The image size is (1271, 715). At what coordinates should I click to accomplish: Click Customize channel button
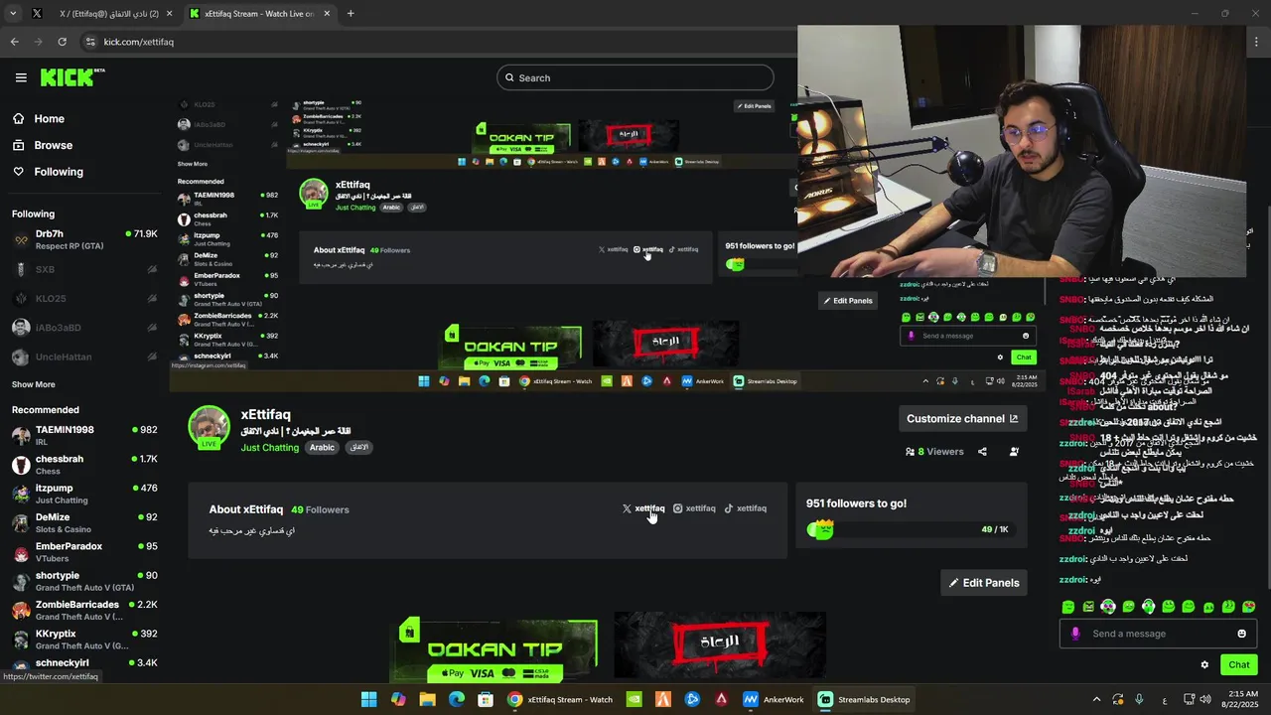962,419
